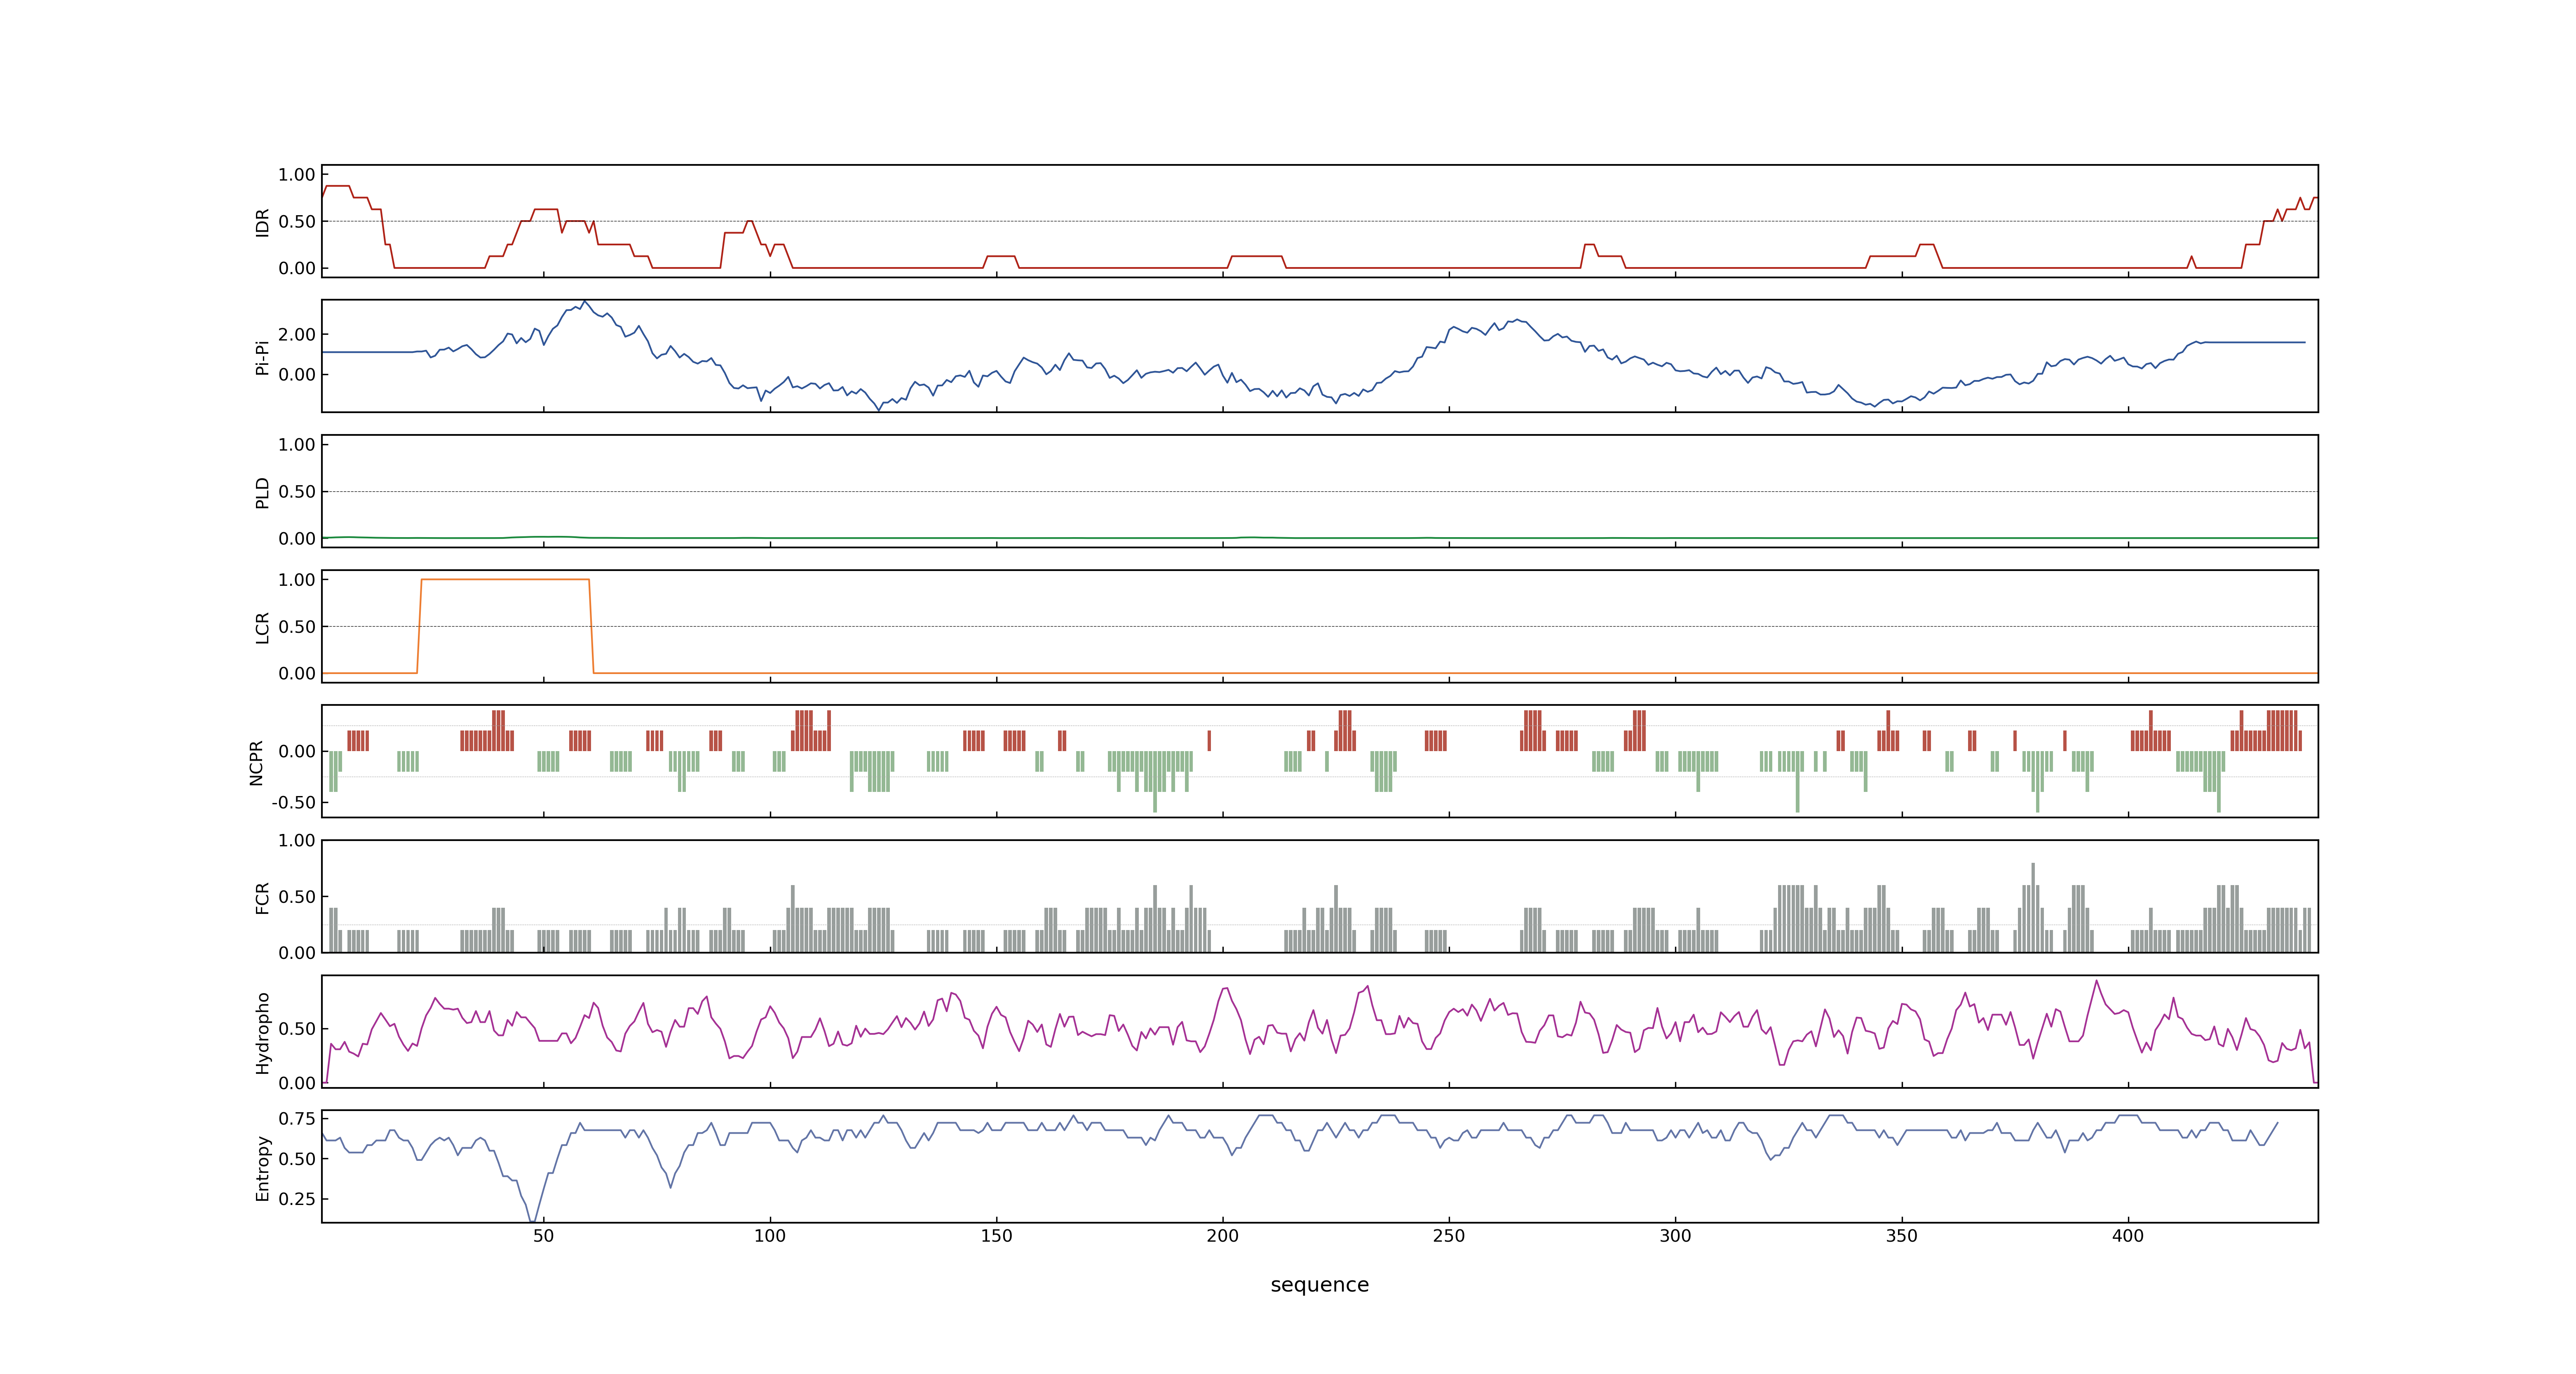Image resolution: width=2576 pixels, height=1374 pixels.
Task: Select the x-axis tick label 350
Action: click(1901, 1236)
